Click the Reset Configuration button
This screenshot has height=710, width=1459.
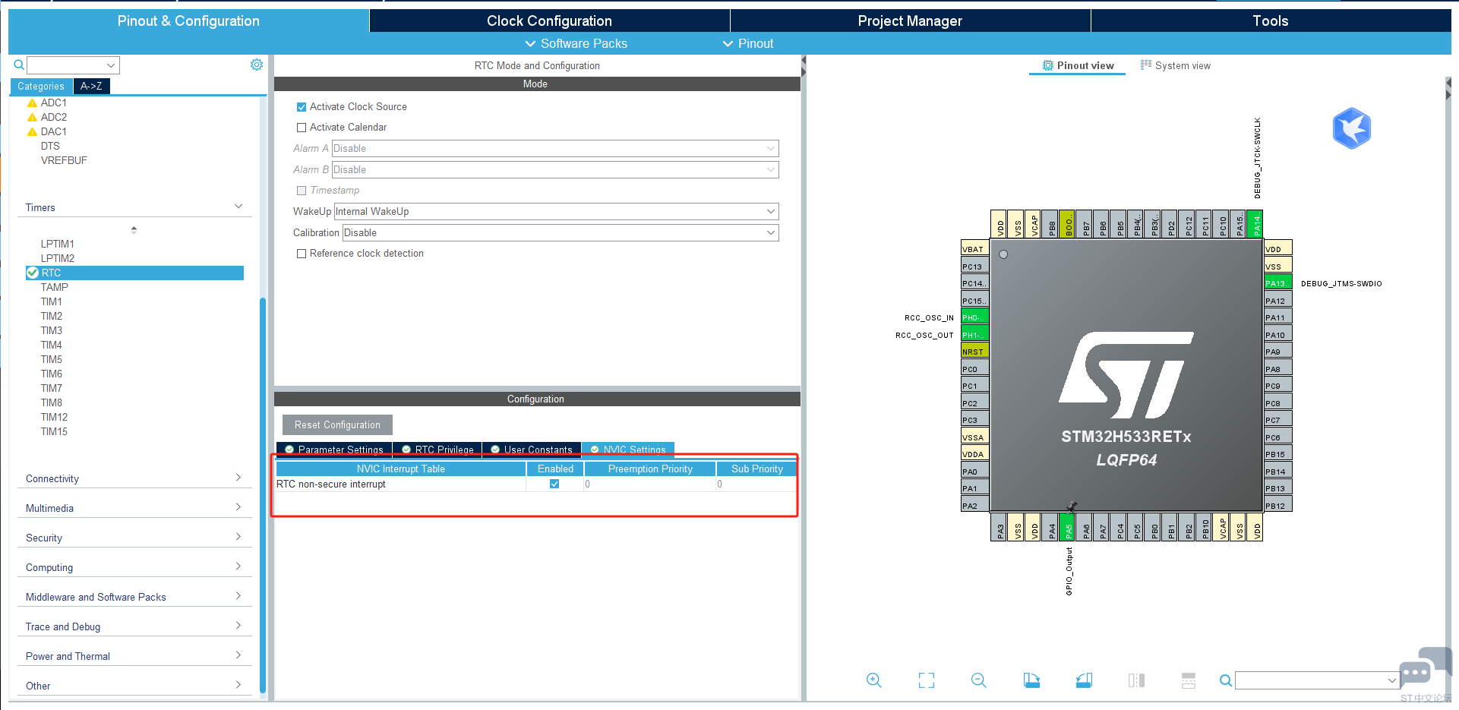337,424
